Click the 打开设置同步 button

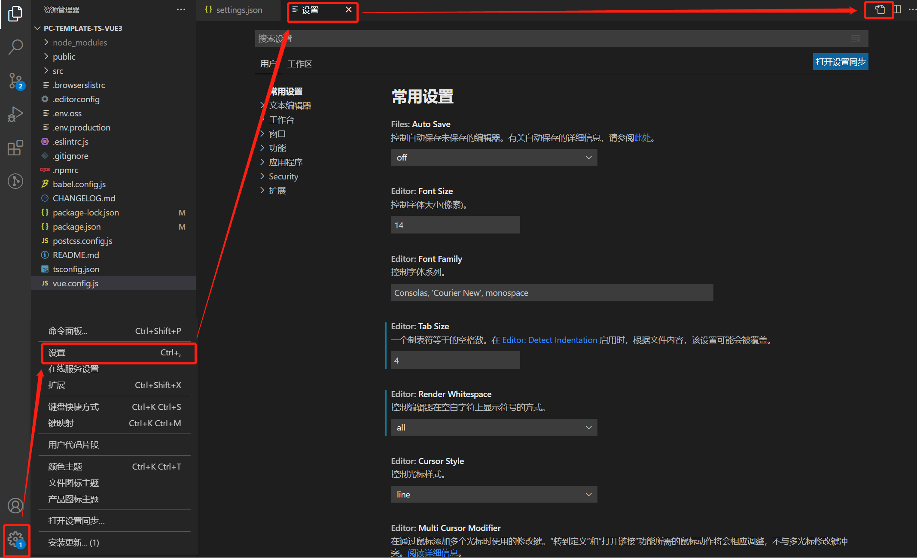coord(840,62)
